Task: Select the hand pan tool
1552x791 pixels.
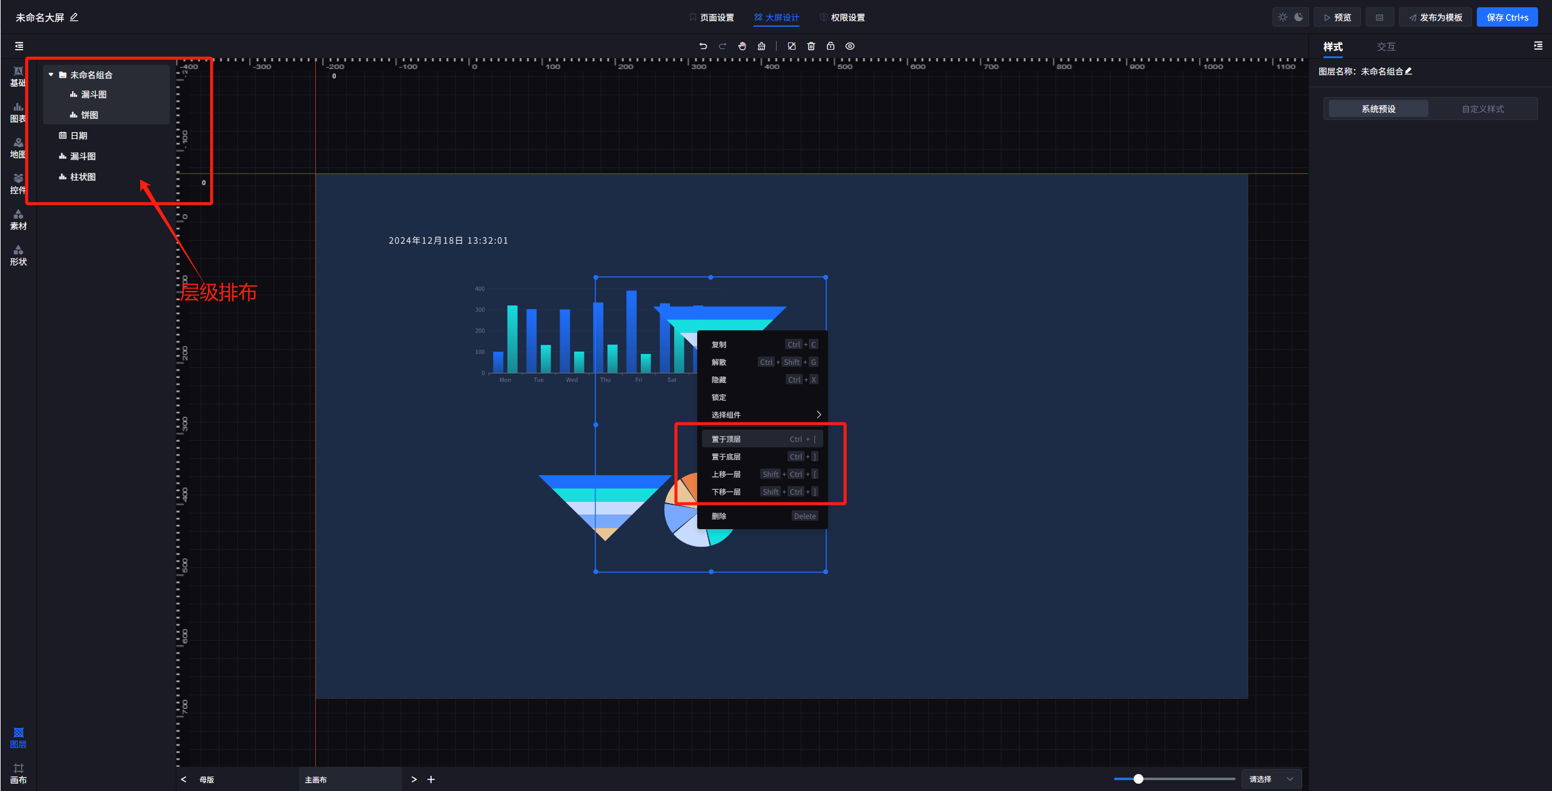Action: (742, 46)
